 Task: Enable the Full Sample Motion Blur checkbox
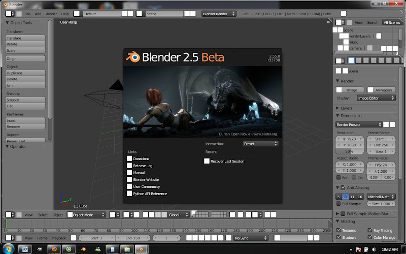point(343,213)
